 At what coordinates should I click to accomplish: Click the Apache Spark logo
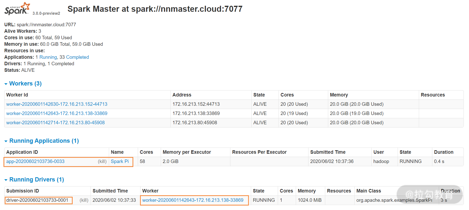pos(17,9)
